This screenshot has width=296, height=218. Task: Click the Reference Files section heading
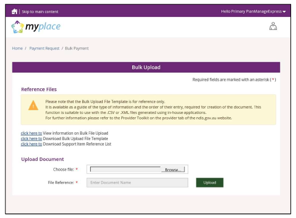pos(39,89)
